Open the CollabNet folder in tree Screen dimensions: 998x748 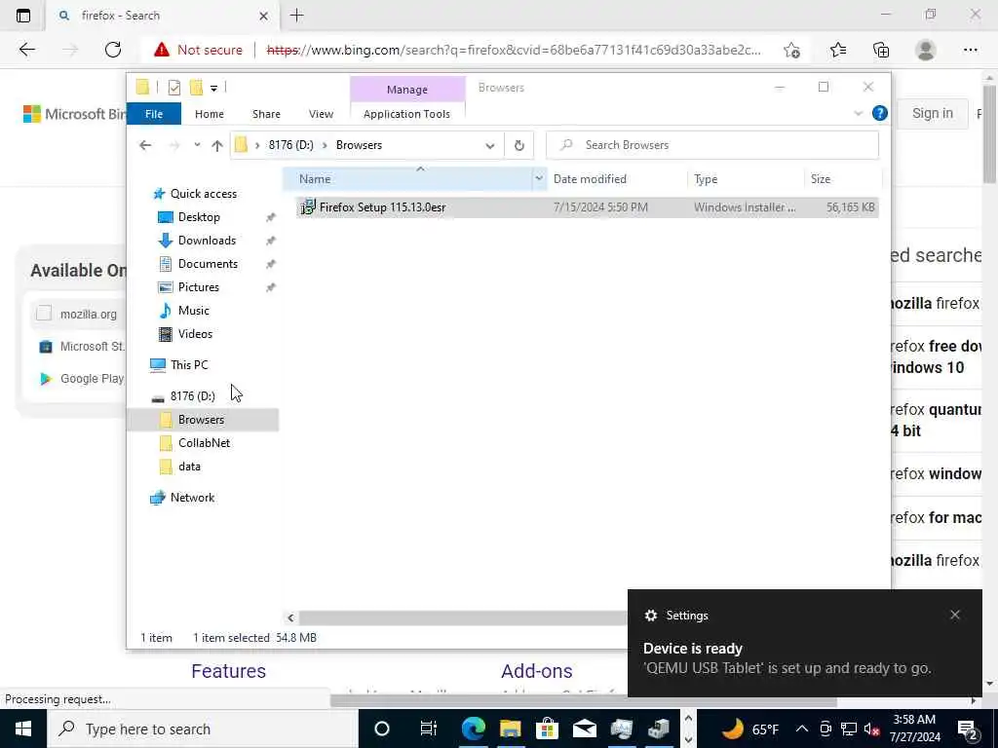tap(204, 443)
